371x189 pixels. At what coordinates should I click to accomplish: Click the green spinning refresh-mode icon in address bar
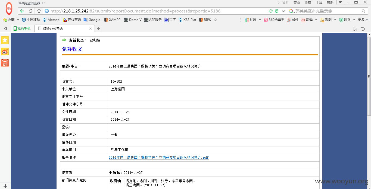click(271, 11)
